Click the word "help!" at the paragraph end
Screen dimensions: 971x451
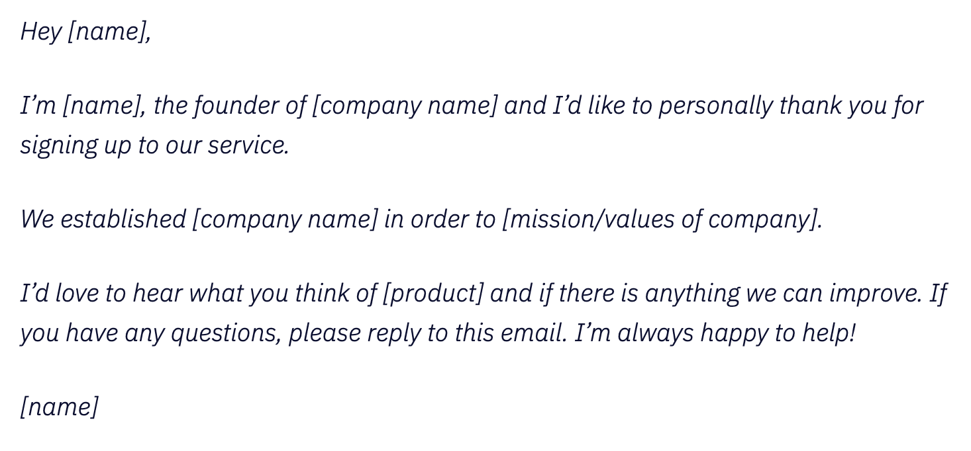coord(830,333)
